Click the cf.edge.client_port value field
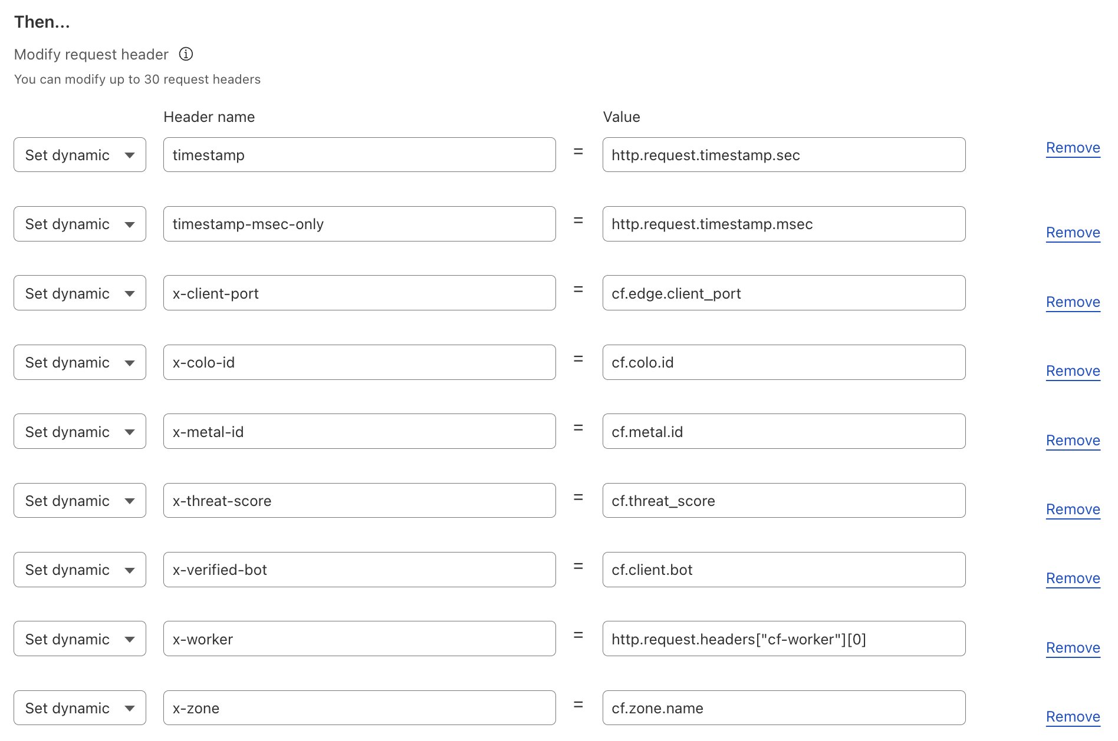The height and width of the screenshot is (741, 1118). point(784,293)
